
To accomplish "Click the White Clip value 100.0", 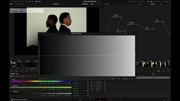I will coord(87,91).
